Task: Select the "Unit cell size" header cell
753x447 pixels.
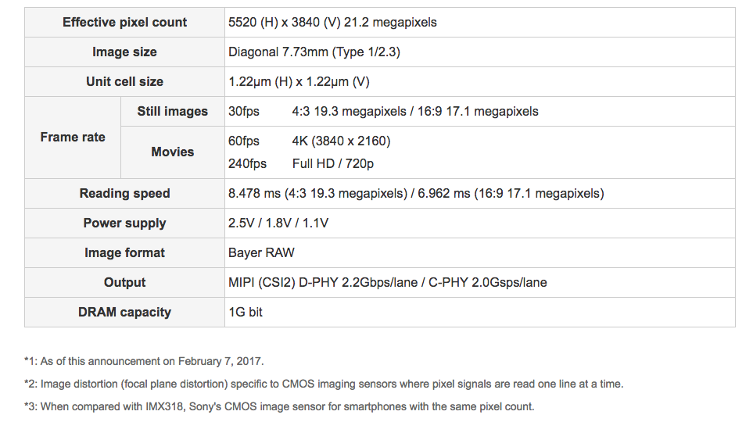Action: pyautogui.click(x=124, y=81)
